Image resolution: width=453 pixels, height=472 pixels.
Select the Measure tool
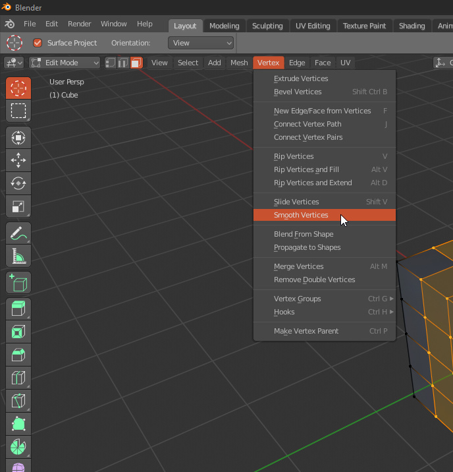pos(18,256)
